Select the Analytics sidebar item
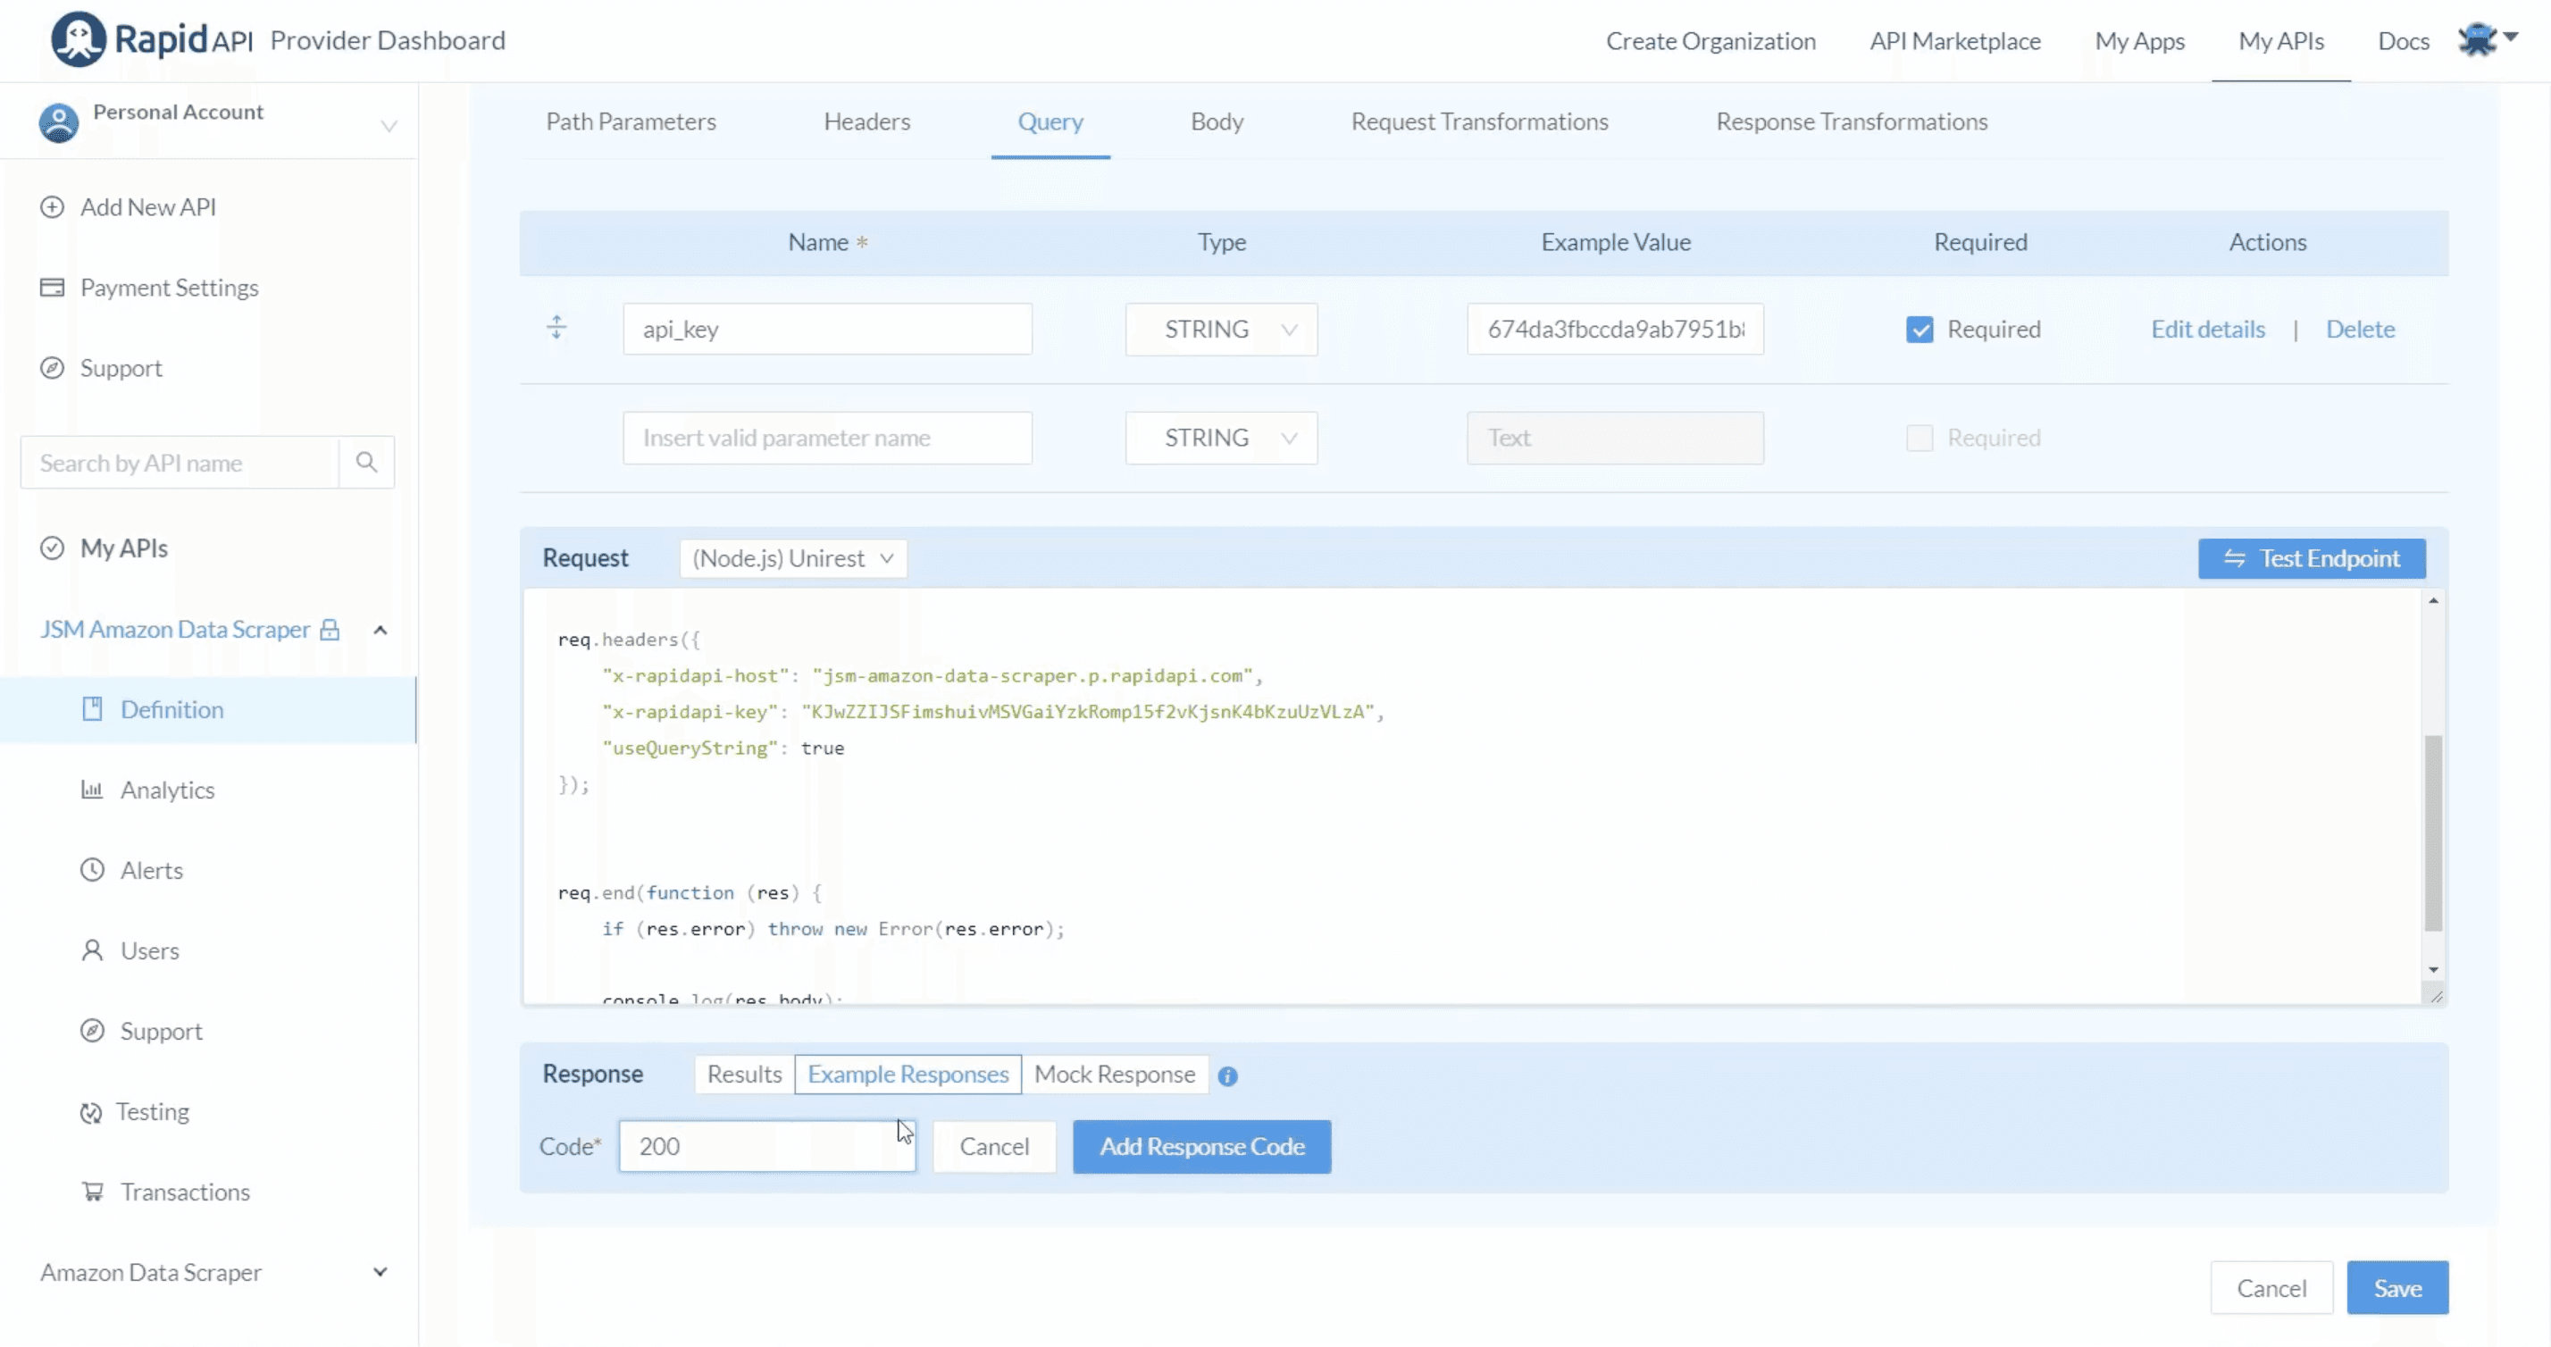The height and width of the screenshot is (1347, 2551). pos(208,790)
